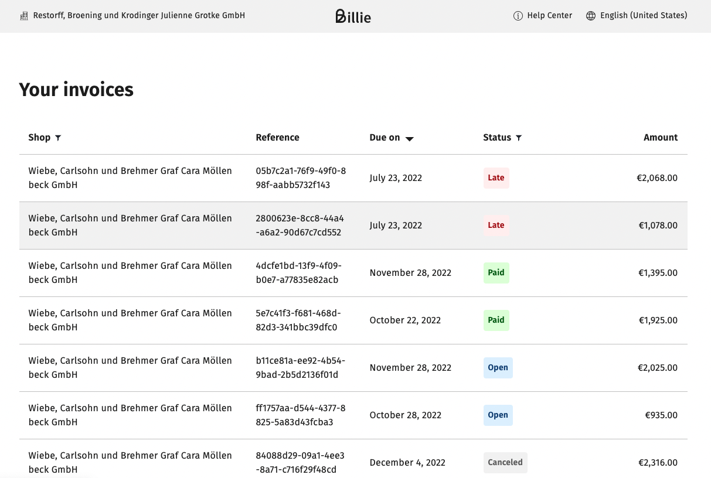The width and height of the screenshot is (711, 478).
Task: Click the amount €1,078.00
Action: [x=658, y=226]
